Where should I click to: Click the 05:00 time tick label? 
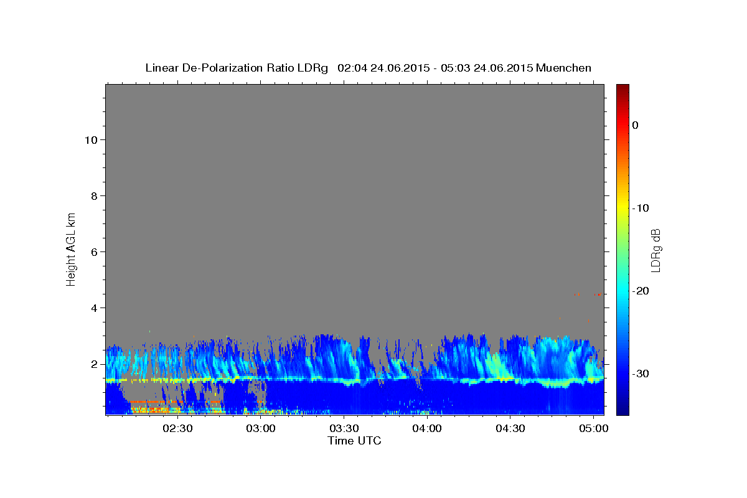594,428
